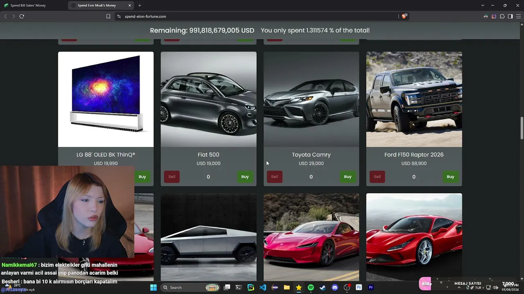Click the Fiat 500 quantity field
Image resolution: width=524 pixels, height=294 pixels.
(x=208, y=177)
